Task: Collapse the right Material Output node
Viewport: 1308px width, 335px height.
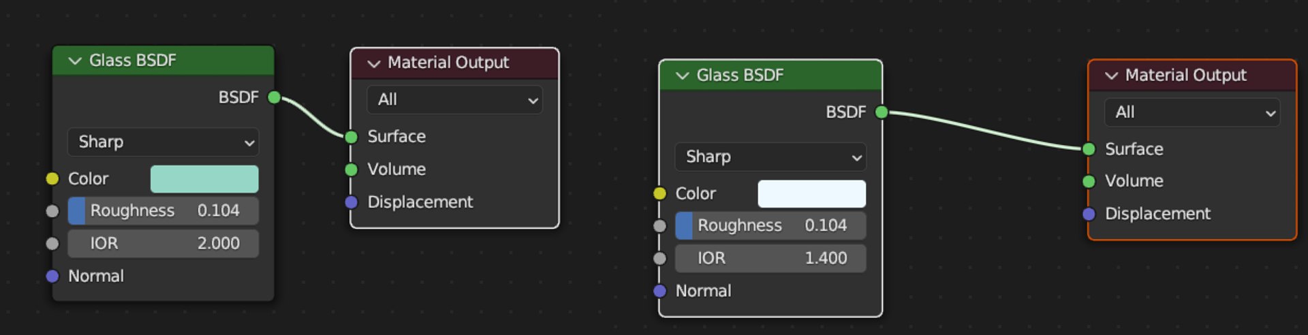Action: pos(1111,76)
